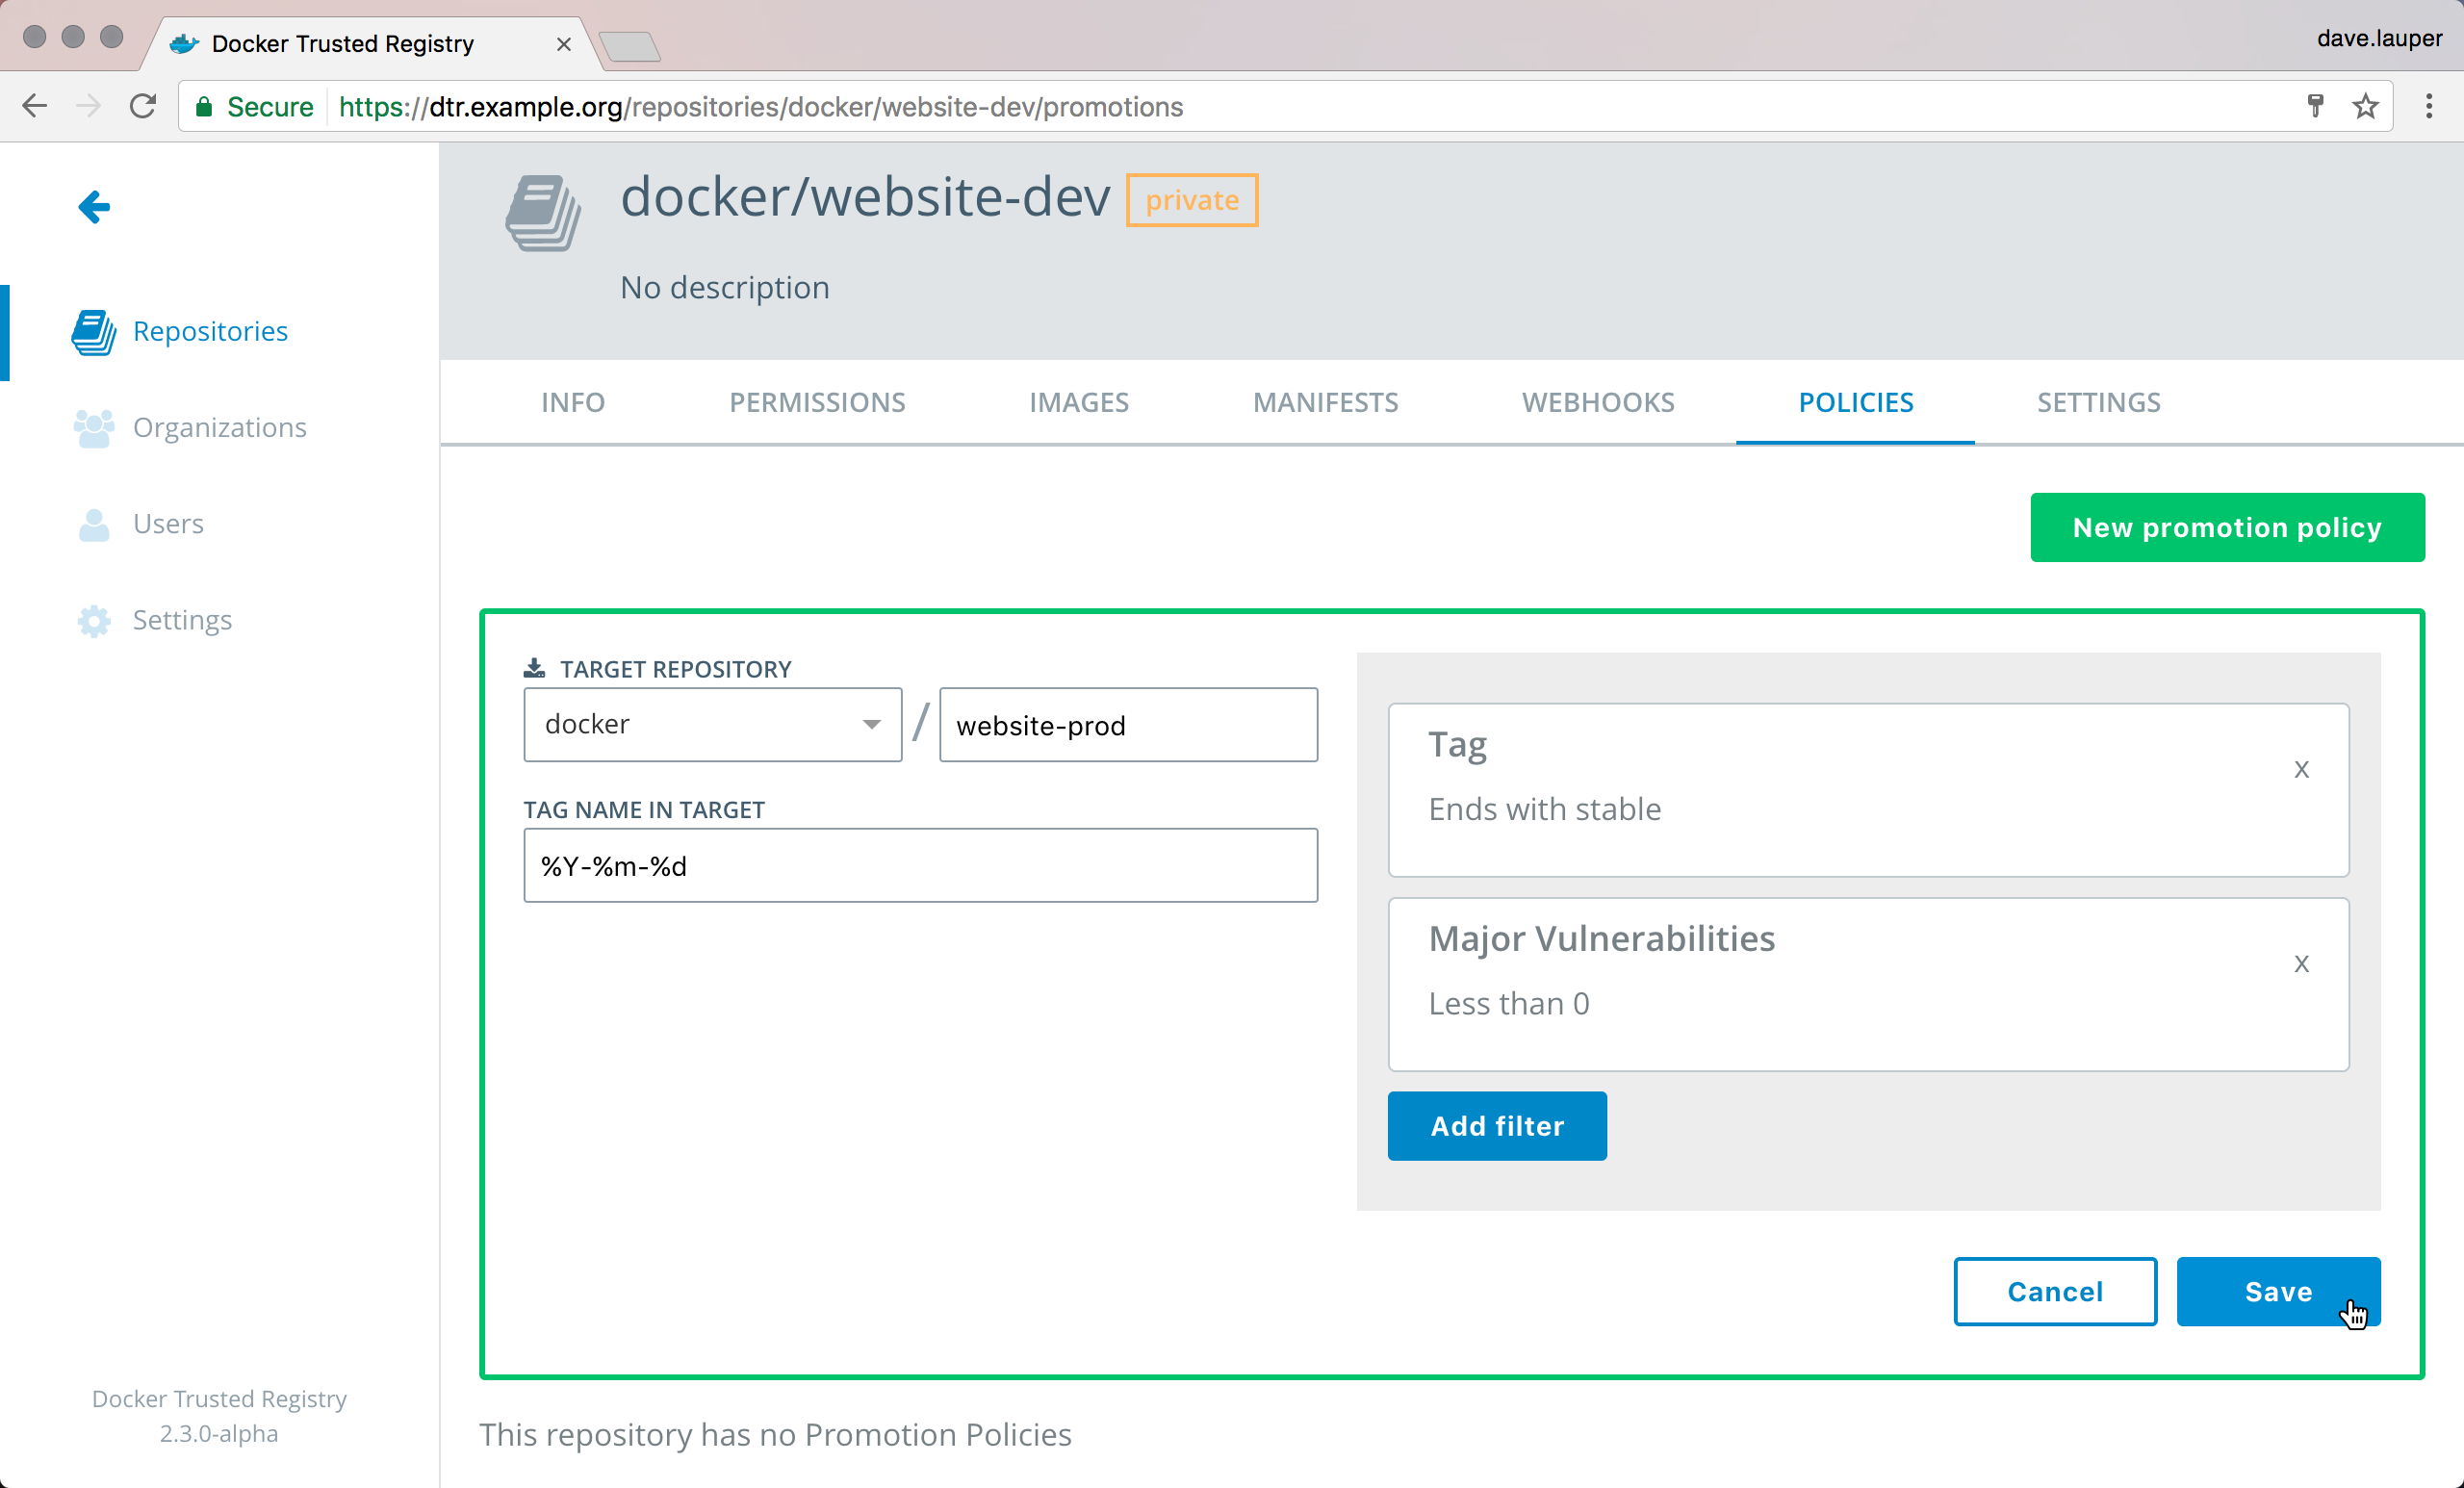Save the promotion policy
2464x1488 pixels.
click(2277, 1291)
